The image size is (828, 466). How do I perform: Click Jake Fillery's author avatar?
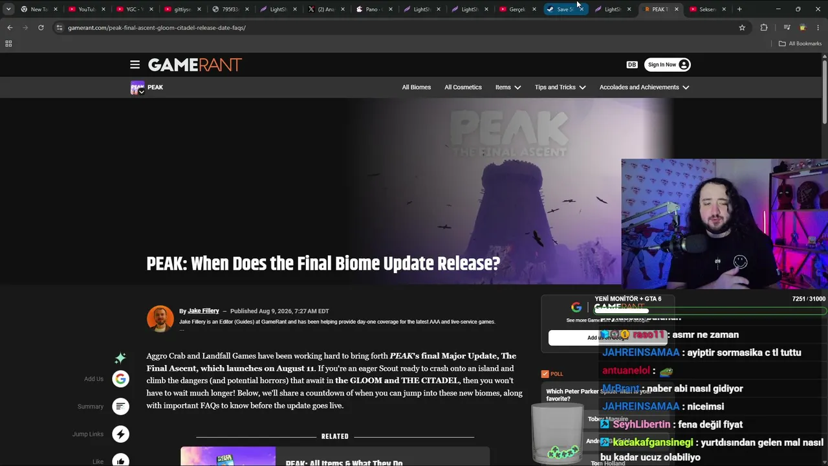(x=160, y=318)
